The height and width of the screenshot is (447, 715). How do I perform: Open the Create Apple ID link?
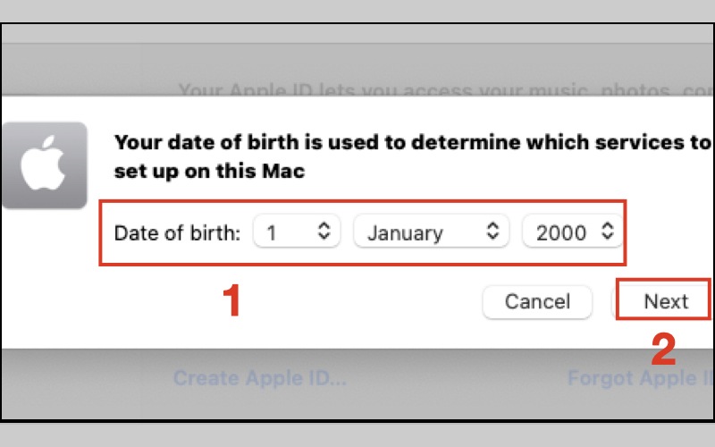(259, 377)
